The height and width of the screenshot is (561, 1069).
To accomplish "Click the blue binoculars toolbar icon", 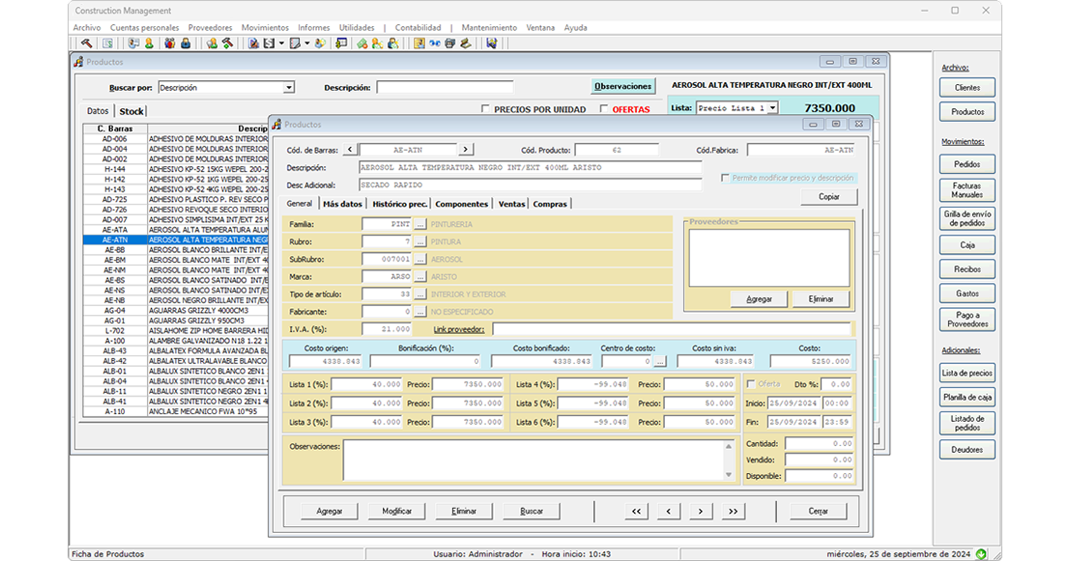I will click(434, 43).
